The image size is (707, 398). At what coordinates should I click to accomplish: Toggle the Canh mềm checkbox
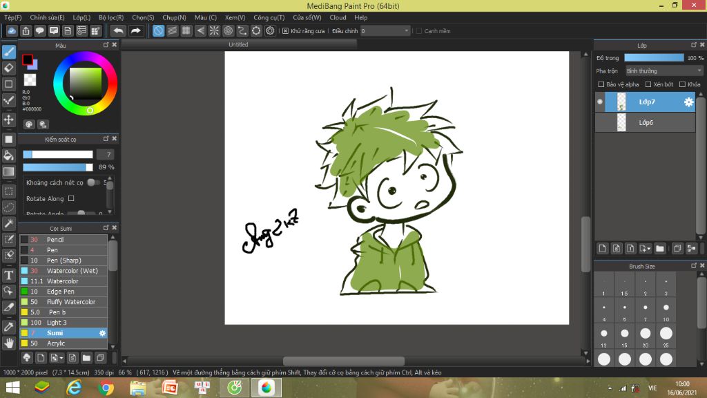419,30
